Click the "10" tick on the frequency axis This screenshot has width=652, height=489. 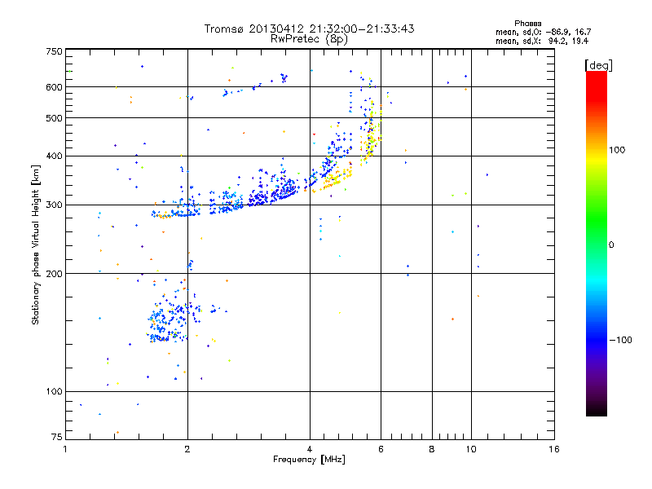[x=471, y=449]
